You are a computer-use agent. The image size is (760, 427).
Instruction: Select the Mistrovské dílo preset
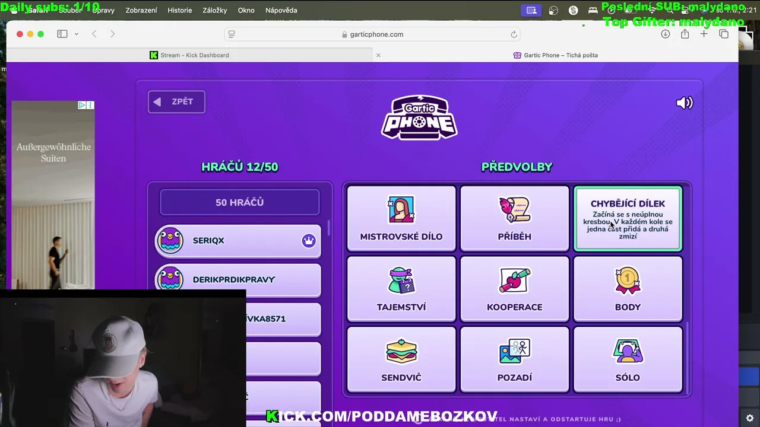click(401, 218)
